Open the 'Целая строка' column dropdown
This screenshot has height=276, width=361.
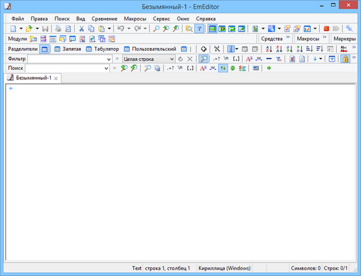171,59
